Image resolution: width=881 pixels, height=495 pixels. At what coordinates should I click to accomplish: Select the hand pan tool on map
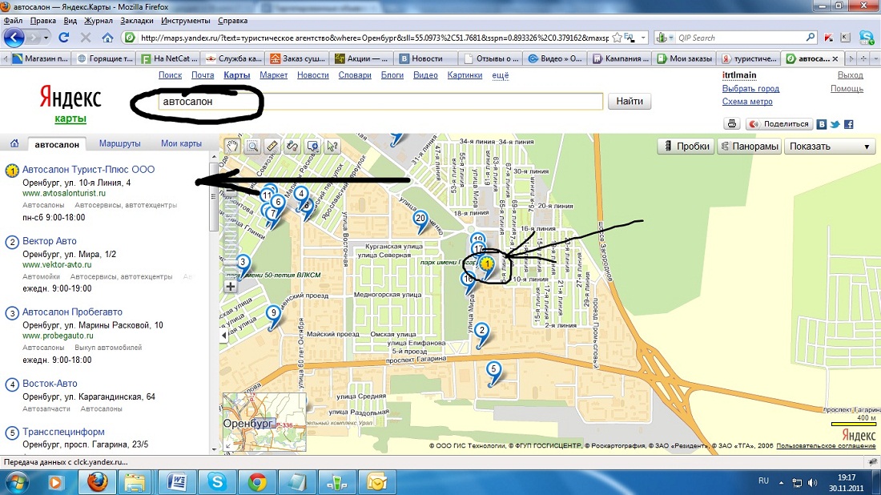(x=232, y=146)
